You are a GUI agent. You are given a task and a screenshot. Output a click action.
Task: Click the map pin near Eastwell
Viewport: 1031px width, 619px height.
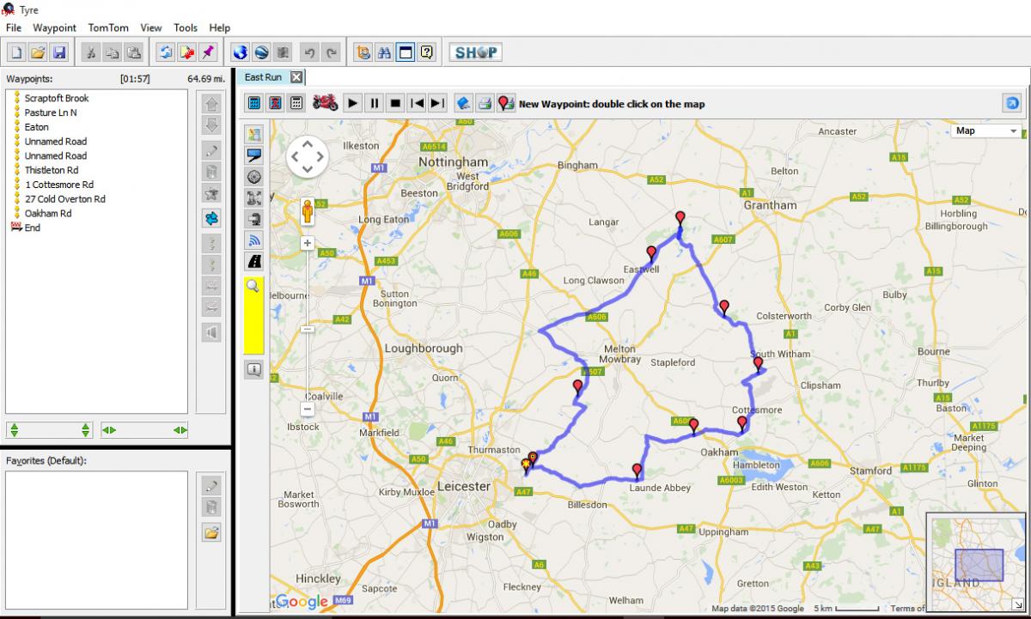coord(651,252)
